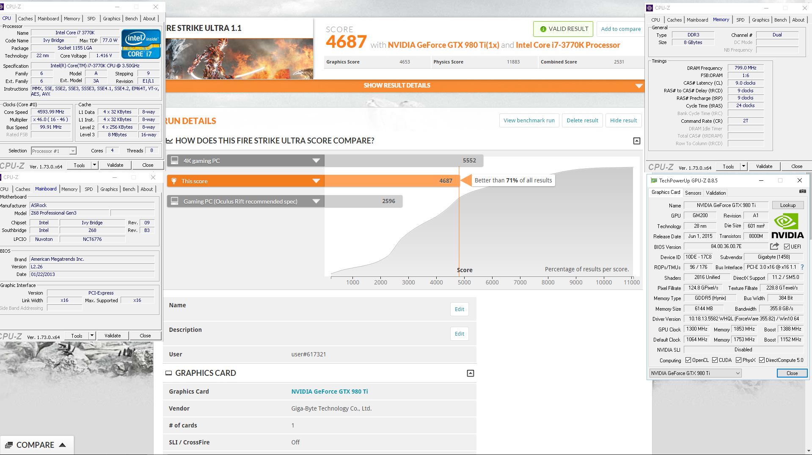Click Lookup button in GPU-Z

(x=787, y=205)
